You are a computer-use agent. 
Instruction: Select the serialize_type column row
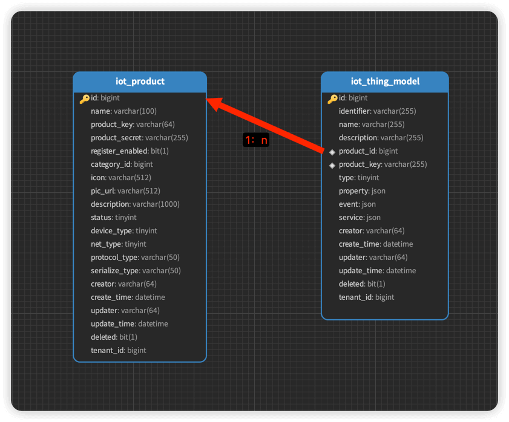tap(136, 271)
